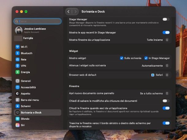Open the Aspetto label in sidebar
This screenshot has height=140, width=187.
(x=25, y=94)
